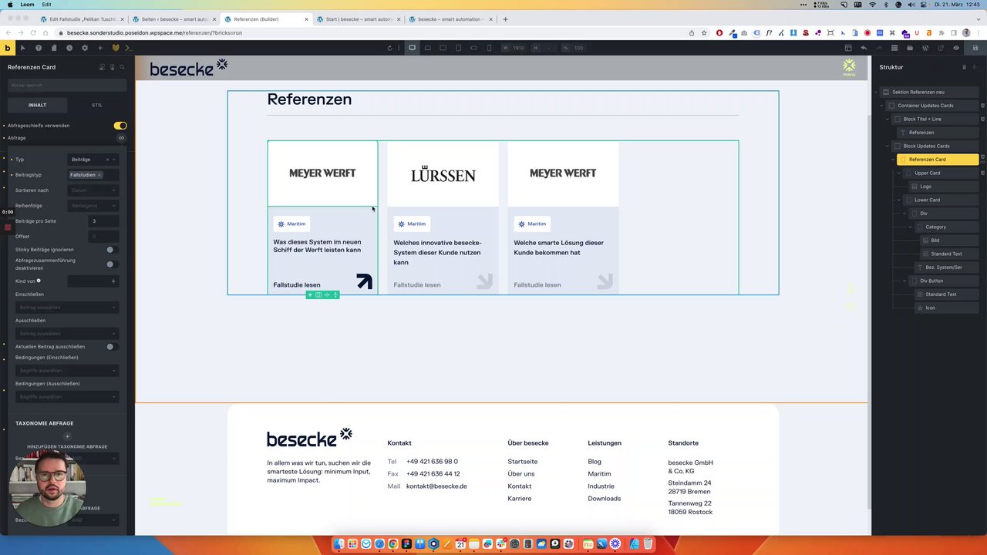Viewport: 987px width, 555px height.
Task: Collapse the Container Updates Cards tree item
Action: 883,106
